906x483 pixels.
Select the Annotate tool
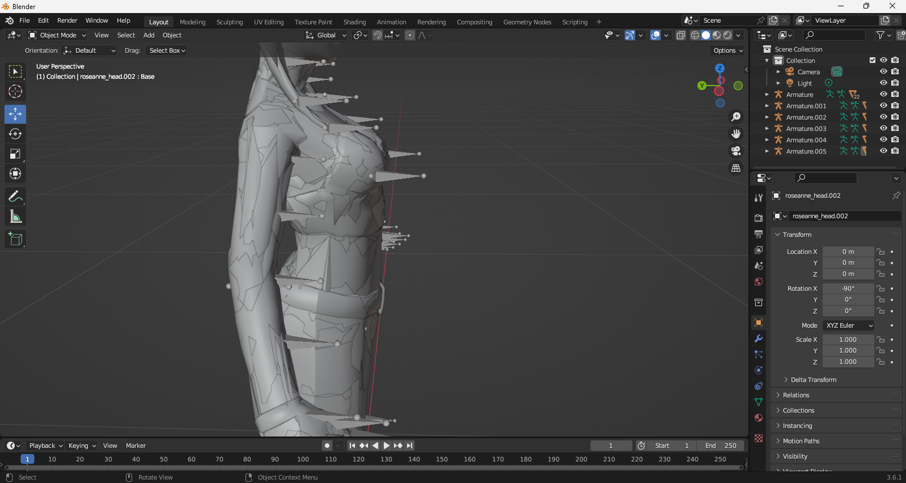[x=15, y=196]
